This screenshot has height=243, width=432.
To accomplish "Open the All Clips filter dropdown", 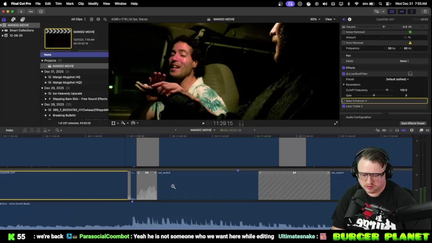I will point(78,19).
